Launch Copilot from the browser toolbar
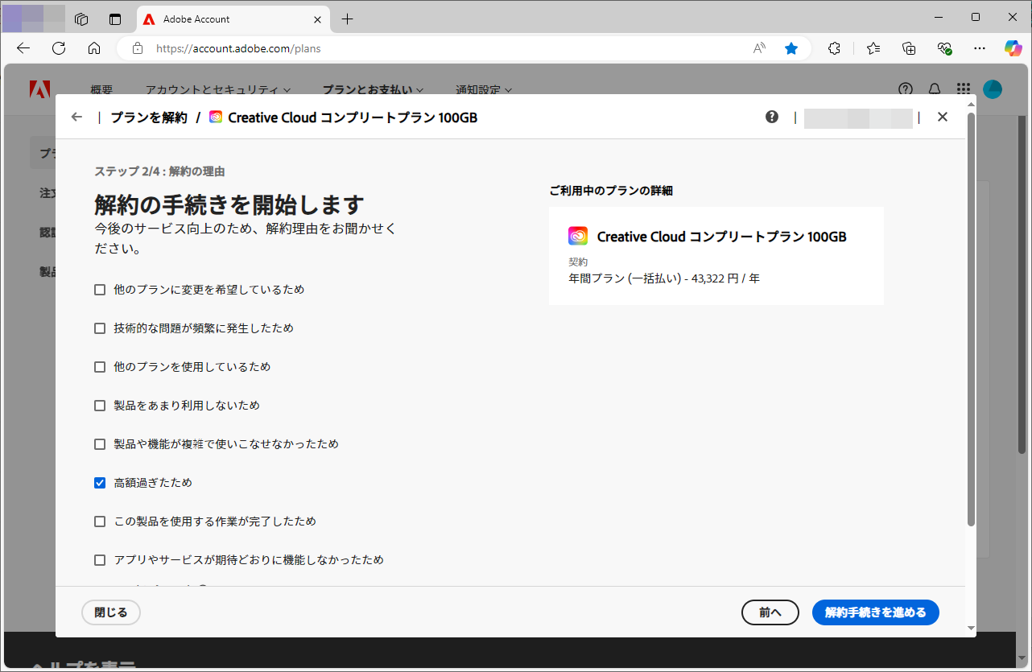The width and height of the screenshot is (1032, 672). [1013, 48]
